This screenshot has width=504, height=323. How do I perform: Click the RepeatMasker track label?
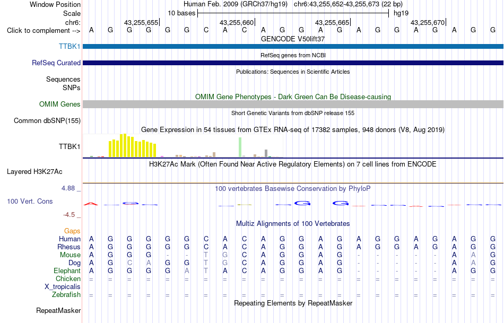(x=58, y=310)
